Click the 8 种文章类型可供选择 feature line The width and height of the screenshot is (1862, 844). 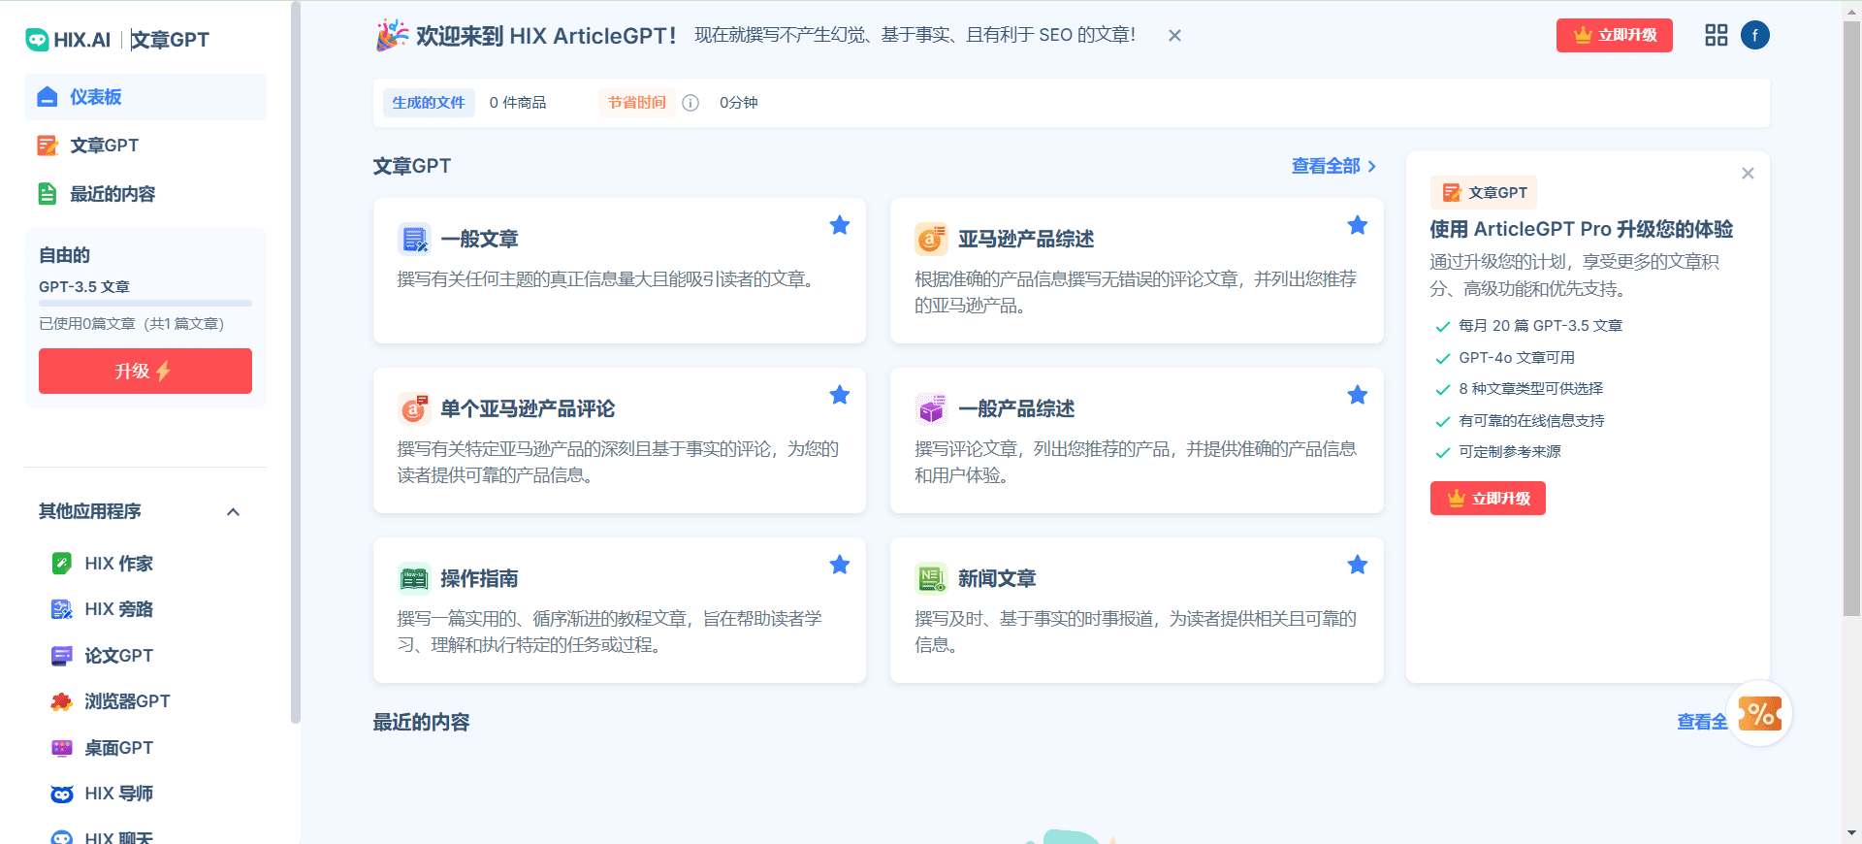click(x=1530, y=389)
